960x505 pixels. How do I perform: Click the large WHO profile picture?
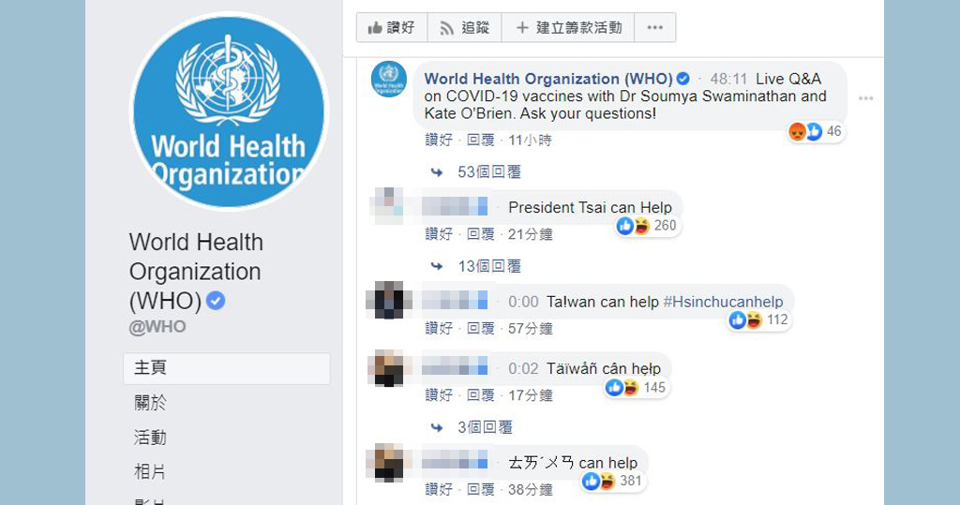pos(229,111)
